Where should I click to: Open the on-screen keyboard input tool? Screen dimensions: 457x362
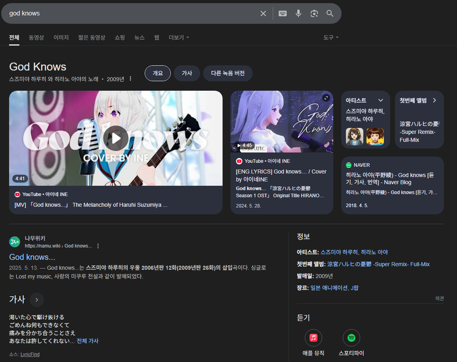point(283,13)
